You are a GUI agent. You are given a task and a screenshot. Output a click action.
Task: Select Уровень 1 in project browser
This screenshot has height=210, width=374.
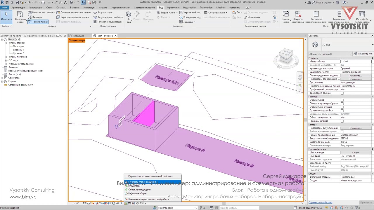[18, 50]
